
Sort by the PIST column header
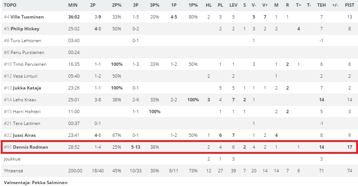[x=349, y=5]
